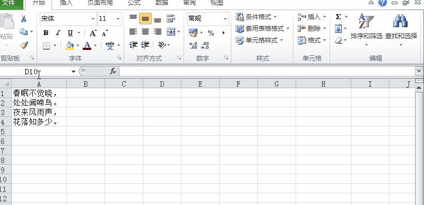Apply percent style
424x205 pixels.
[x=211, y=33]
